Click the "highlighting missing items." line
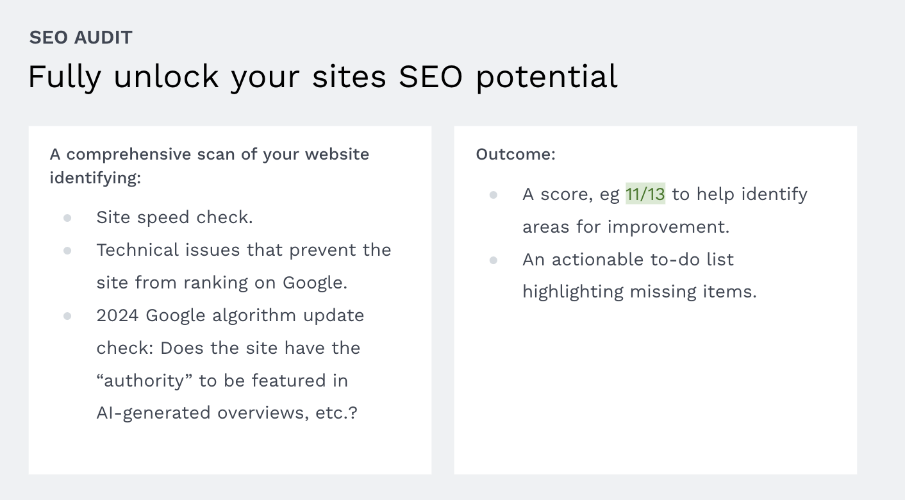This screenshot has height=500, width=905. [x=639, y=292]
